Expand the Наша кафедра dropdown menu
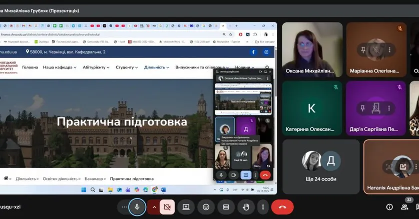419x219 pixels. click(x=58, y=67)
